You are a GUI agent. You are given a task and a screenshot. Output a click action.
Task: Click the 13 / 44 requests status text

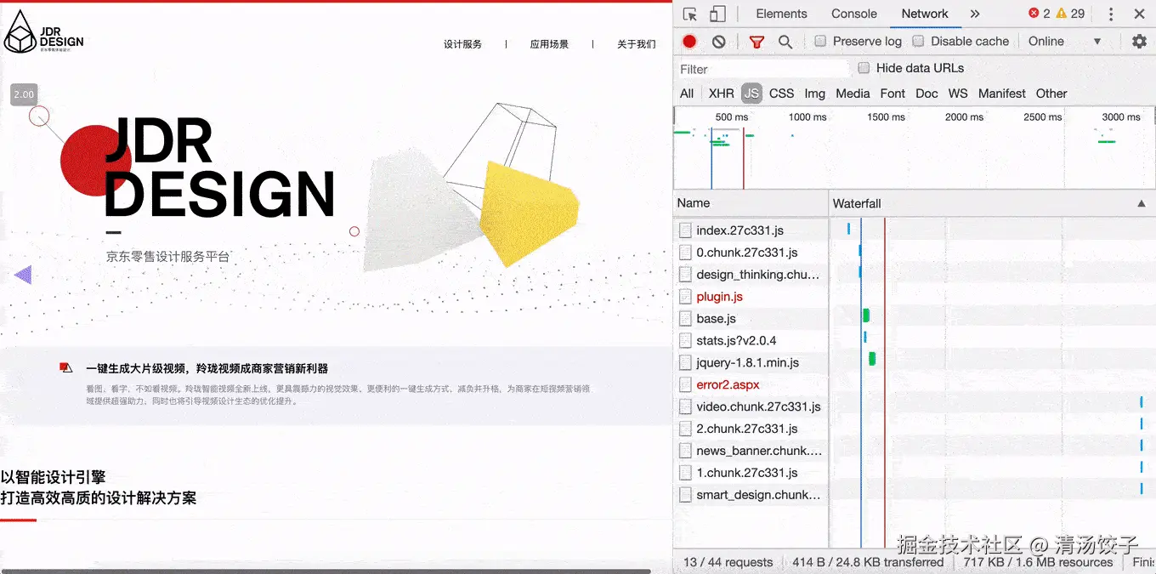[728, 562]
